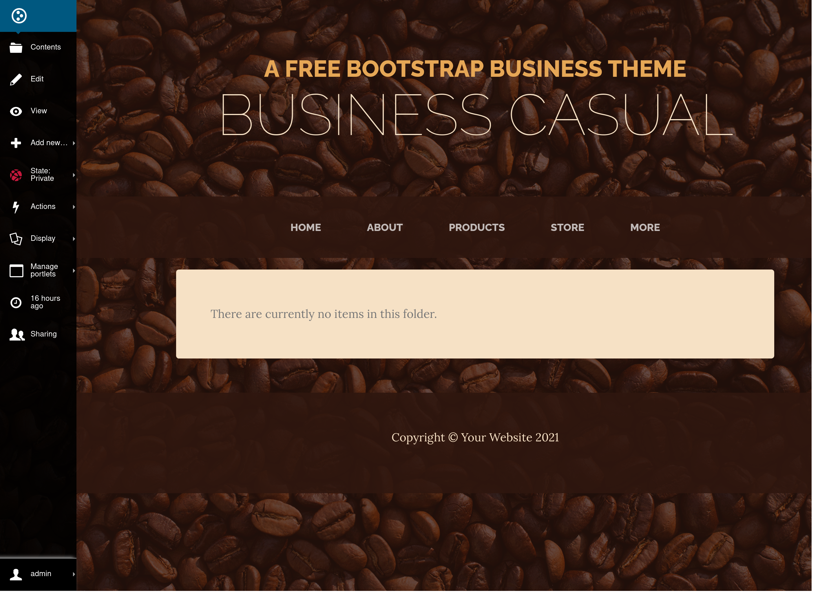Select the ABOUT navigation tab
Viewport: 820px width, 597px height.
pyautogui.click(x=385, y=227)
